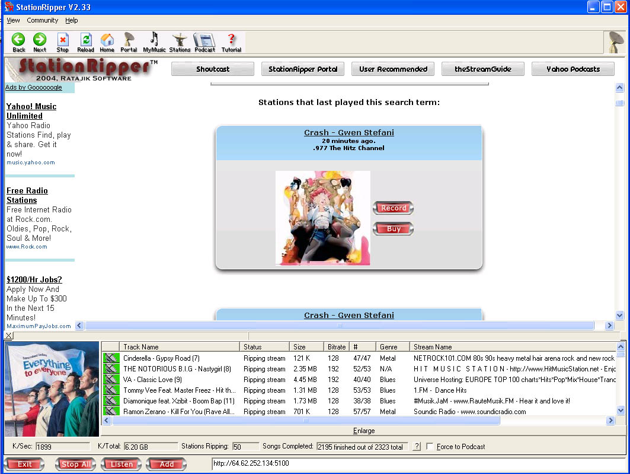The height and width of the screenshot is (474, 630).
Task: Open Stations toolbar icon
Action: pos(180,42)
